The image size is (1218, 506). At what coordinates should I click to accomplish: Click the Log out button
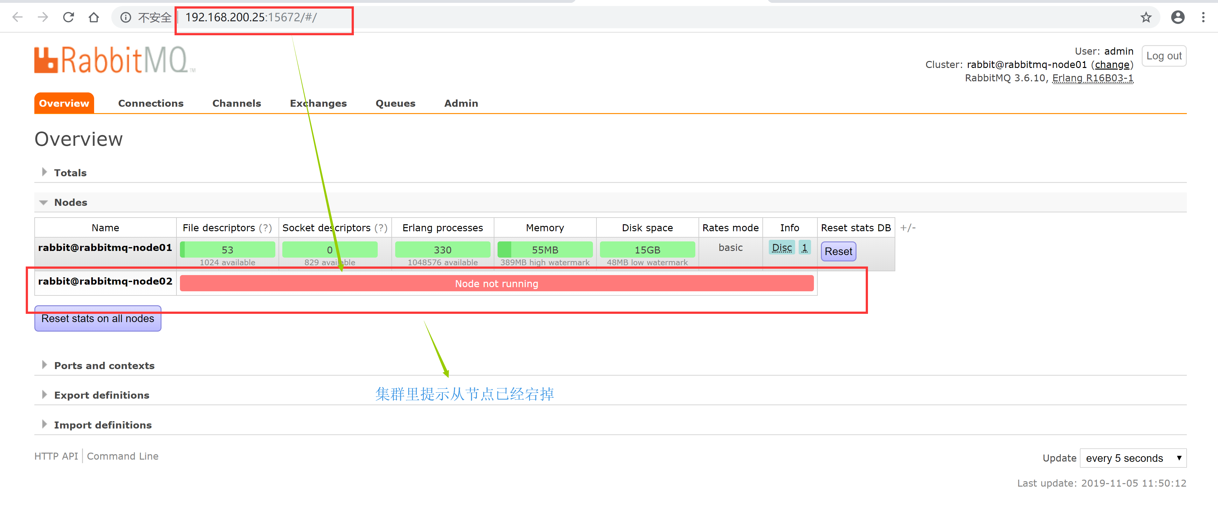(1164, 56)
